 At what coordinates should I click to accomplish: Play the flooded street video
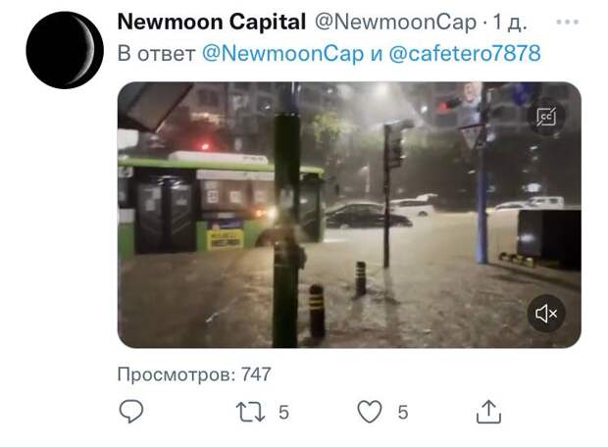pyautogui.click(x=349, y=215)
